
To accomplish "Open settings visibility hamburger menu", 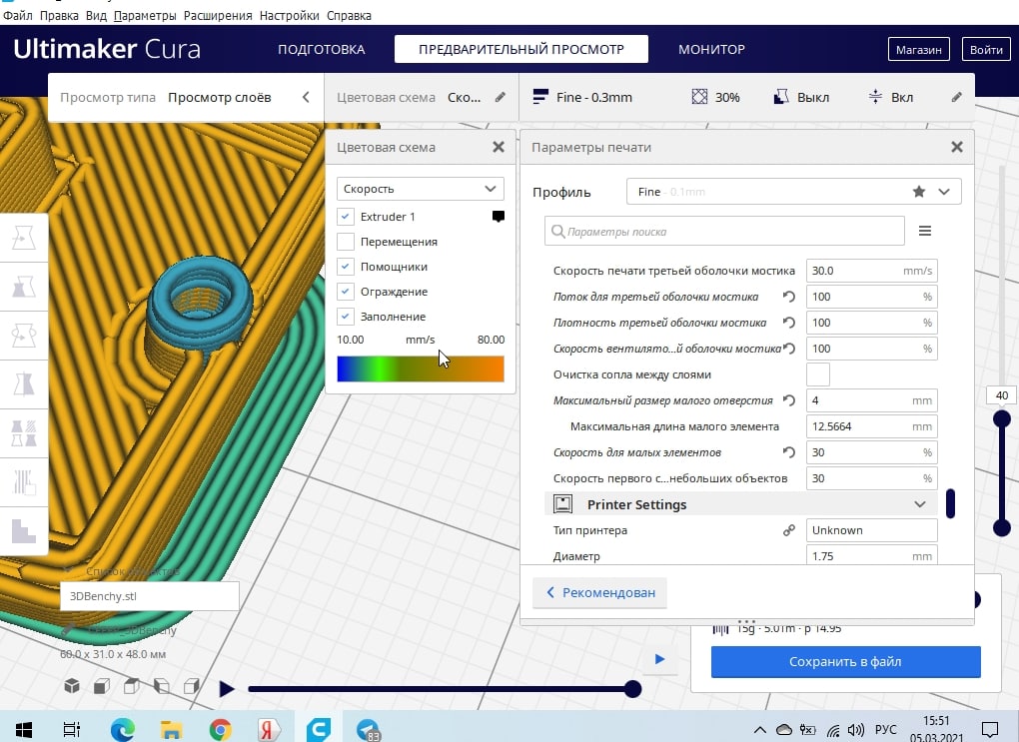I will pyautogui.click(x=925, y=231).
